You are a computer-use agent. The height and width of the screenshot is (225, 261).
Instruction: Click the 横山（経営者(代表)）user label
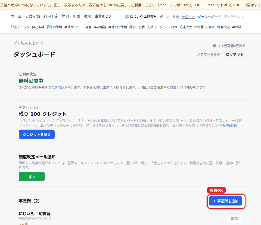(229, 46)
